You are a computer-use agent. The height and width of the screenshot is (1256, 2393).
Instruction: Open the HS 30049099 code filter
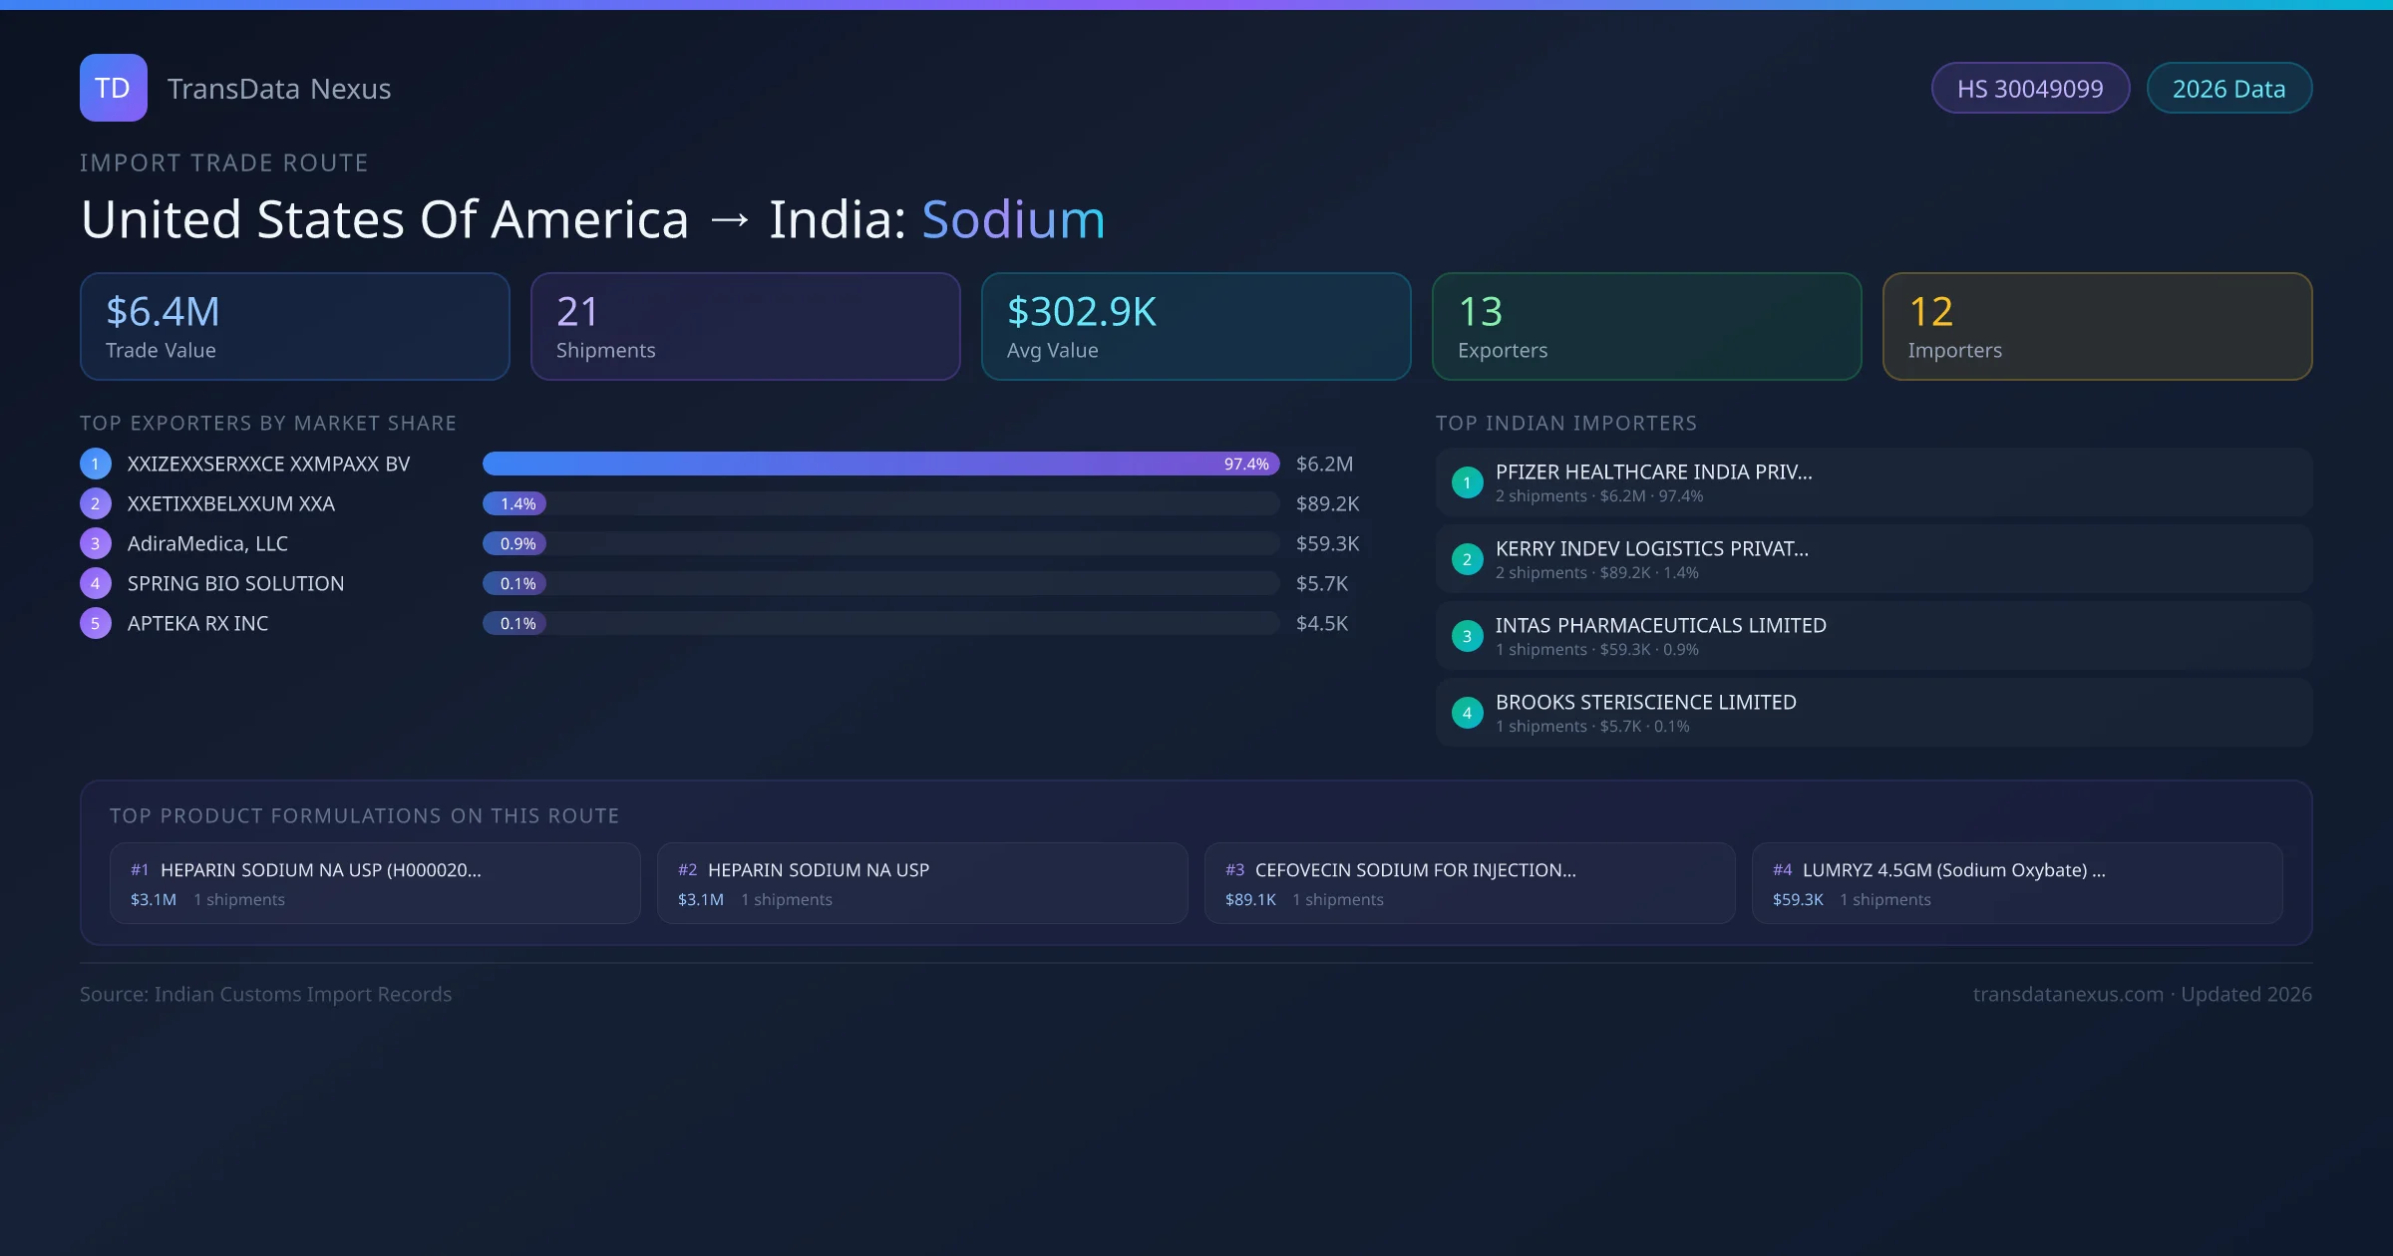[x=2030, y=88]
